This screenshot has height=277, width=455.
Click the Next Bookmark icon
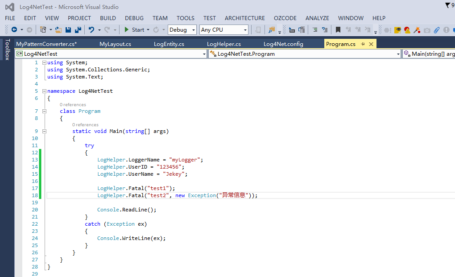[358, 29]
